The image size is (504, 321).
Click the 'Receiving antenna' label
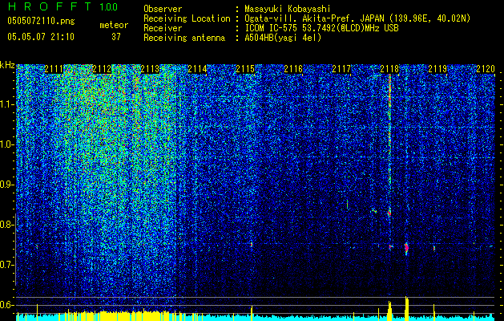[184, 38]
